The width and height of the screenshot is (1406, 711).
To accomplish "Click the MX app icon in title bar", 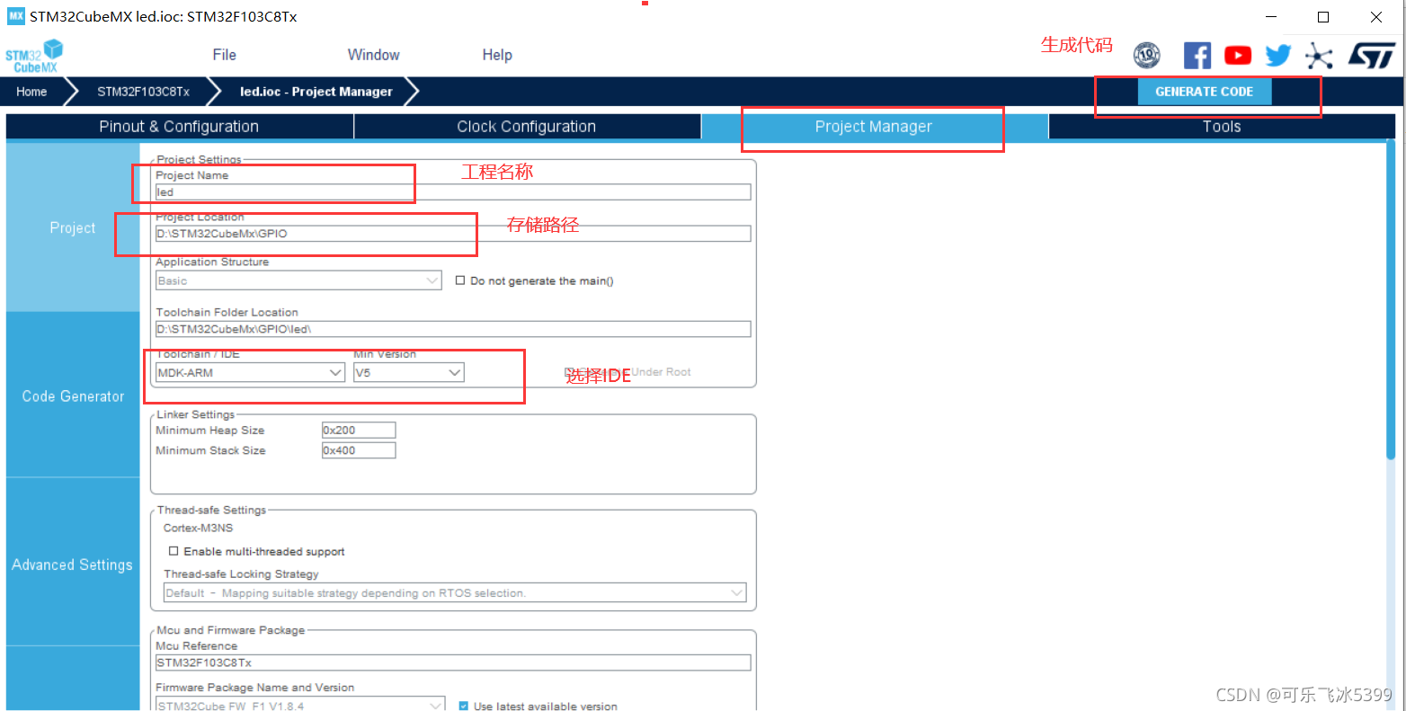I will point(15,16).
